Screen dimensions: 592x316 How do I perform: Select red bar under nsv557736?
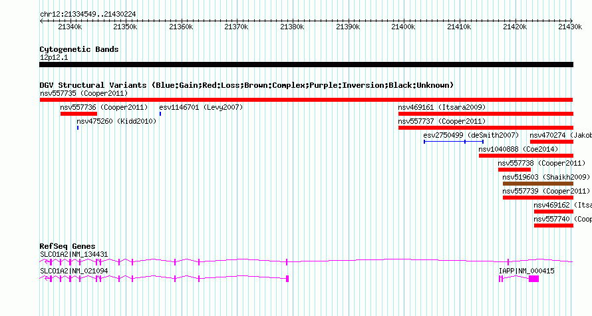(79, 114)
